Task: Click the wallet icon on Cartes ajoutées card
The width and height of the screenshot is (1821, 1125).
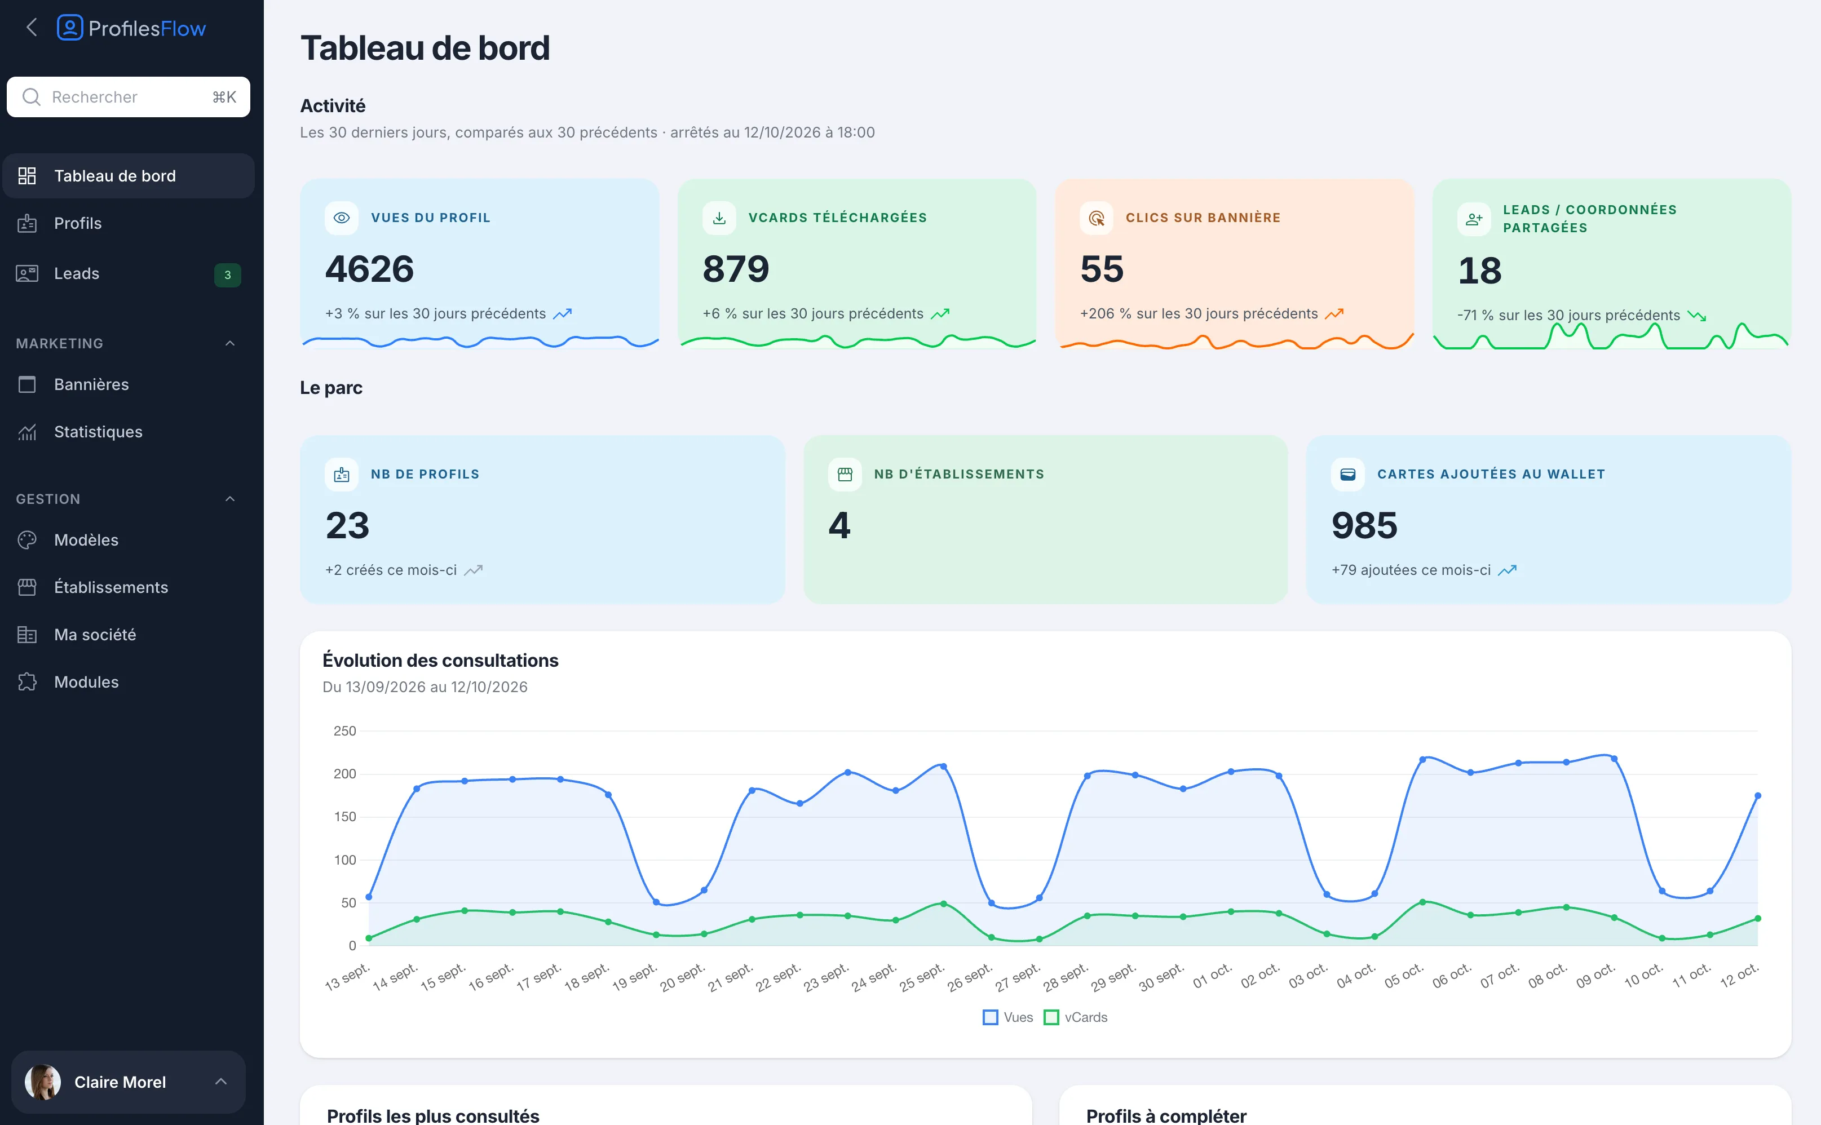Action: pyautogui.click(x=1347, y=475)
